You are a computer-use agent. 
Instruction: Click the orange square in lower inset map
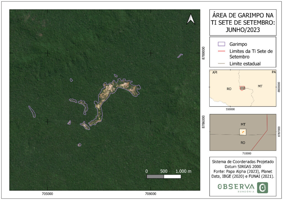pos(243,132)
